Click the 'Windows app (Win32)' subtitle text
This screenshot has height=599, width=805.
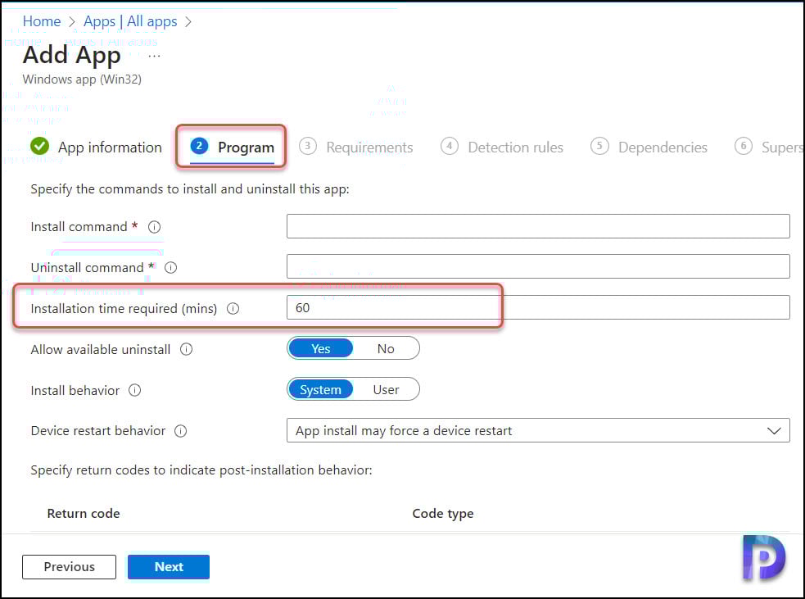(x=82, y=79)
